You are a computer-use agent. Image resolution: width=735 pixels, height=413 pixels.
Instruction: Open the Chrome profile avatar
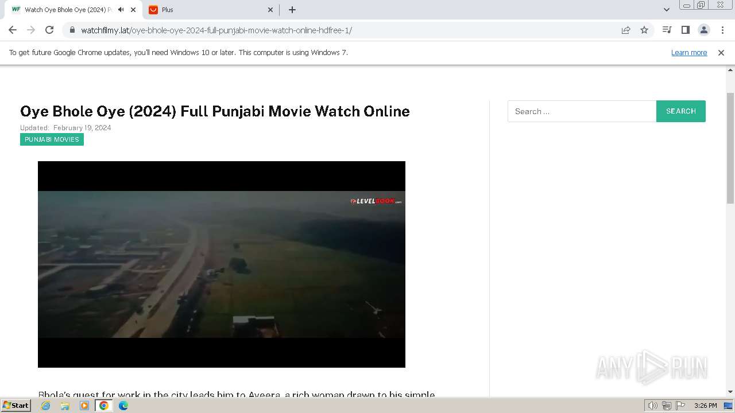click(x=703, y=30)
